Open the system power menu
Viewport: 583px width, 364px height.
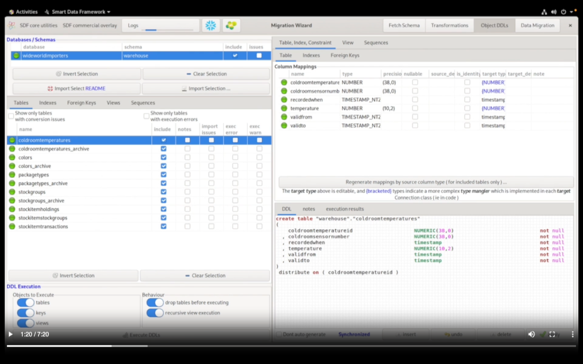point(563,12)
